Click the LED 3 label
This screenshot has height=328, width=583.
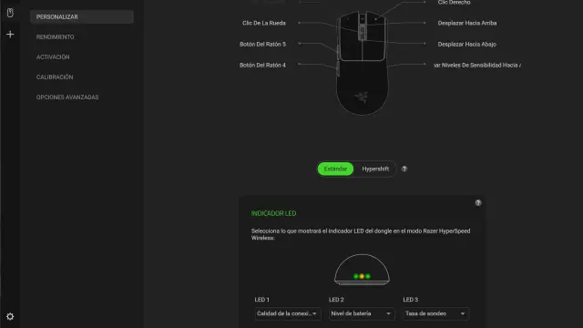[x=411, y=300]
